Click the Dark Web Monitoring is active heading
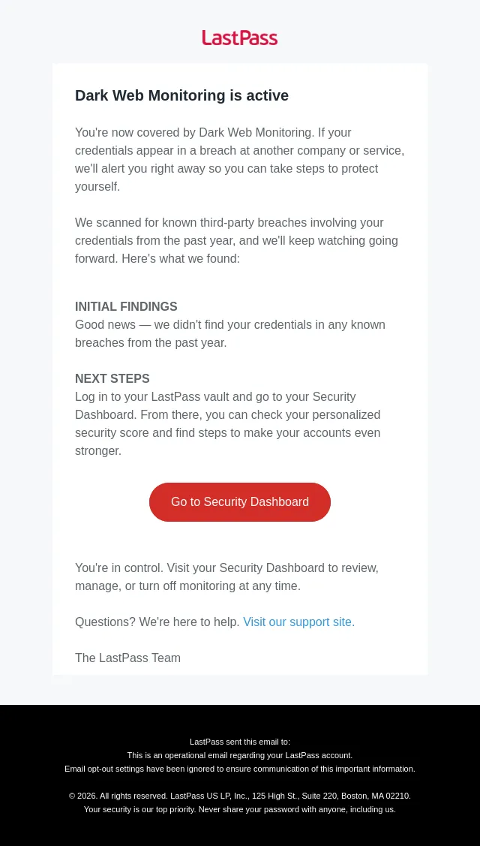This screenshot has height=846, width=480. 181,95
